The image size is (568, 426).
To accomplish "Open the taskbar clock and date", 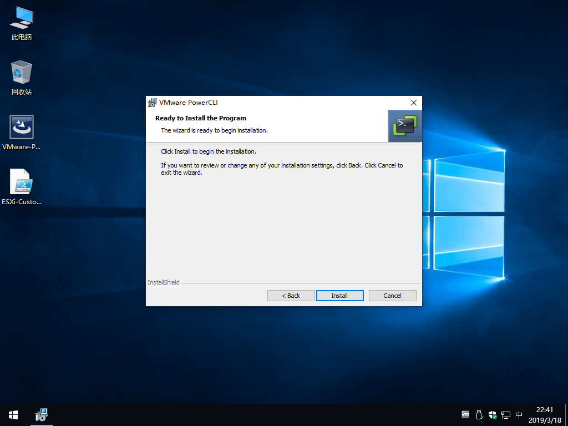I will tap(545, 415).
